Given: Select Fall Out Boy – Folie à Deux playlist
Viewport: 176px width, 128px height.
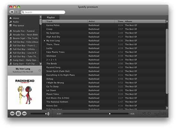Looking at the screenshot, I should pyautogui.click(x=26, y=42).
